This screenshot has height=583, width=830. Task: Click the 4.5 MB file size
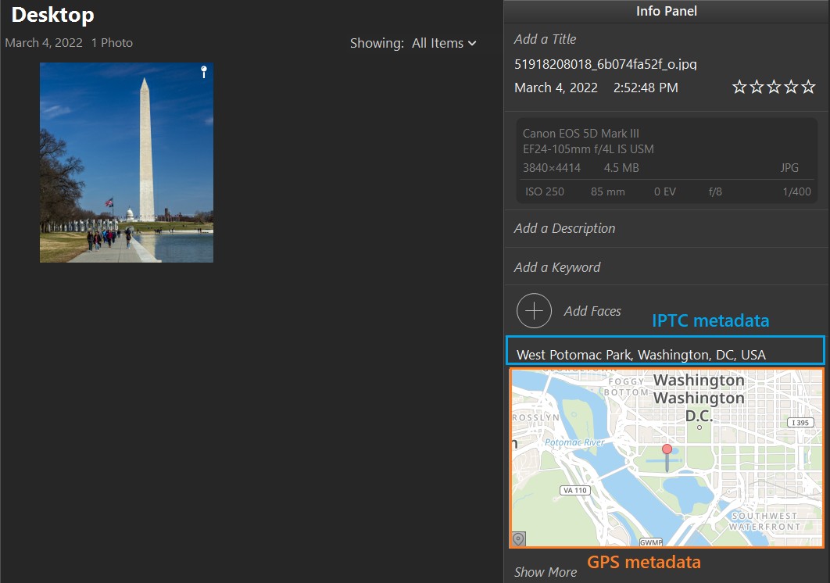coord(621,168)
